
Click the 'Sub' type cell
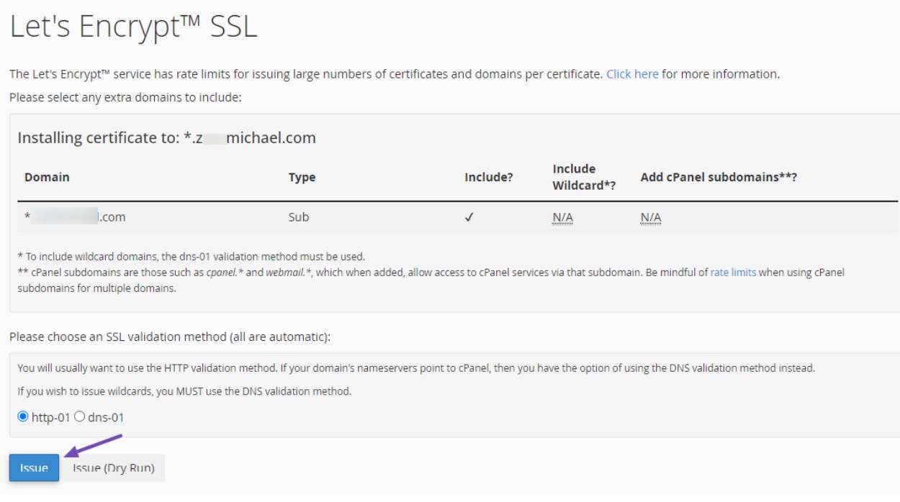click(299, 217)
